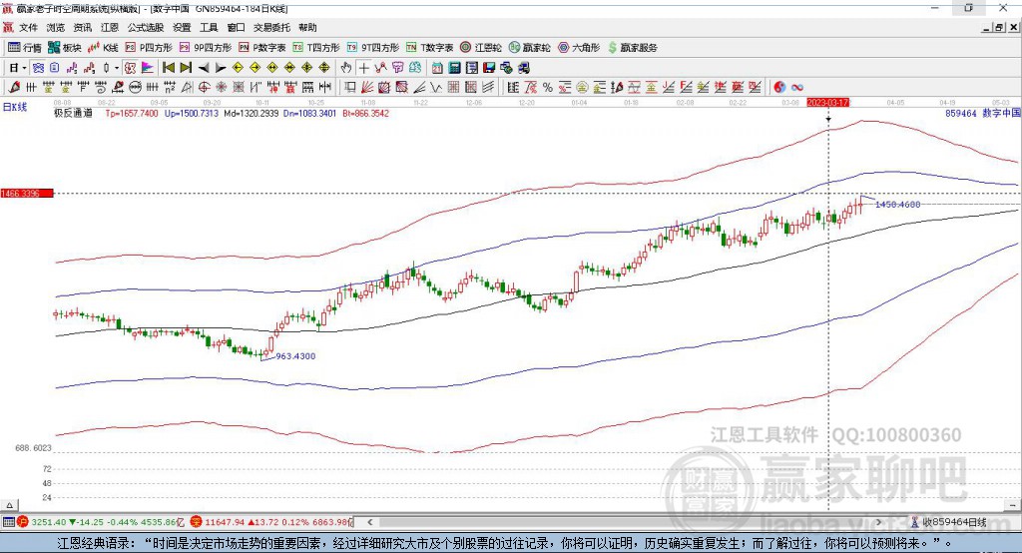
Task: Open the P数字表 tool
Action: click(262, 48)
